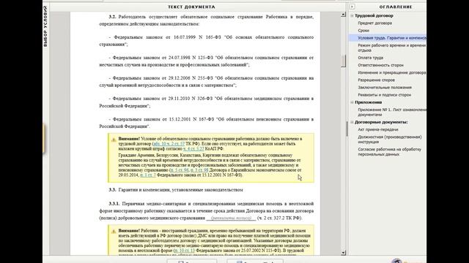Click paragraph 3.2. Работодатель осуществляет обязательное
The height and width of the screenshot is (263, 469).
click(207, 20)
